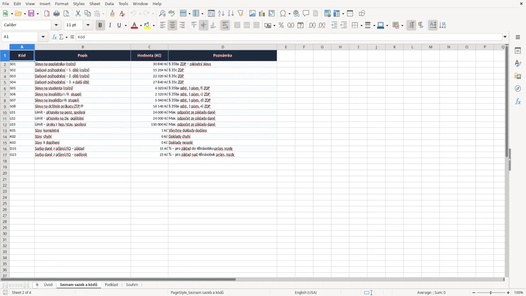Open Font Size dropdown arrow
This screenshot has height=296, width=526.
[88, 25]
